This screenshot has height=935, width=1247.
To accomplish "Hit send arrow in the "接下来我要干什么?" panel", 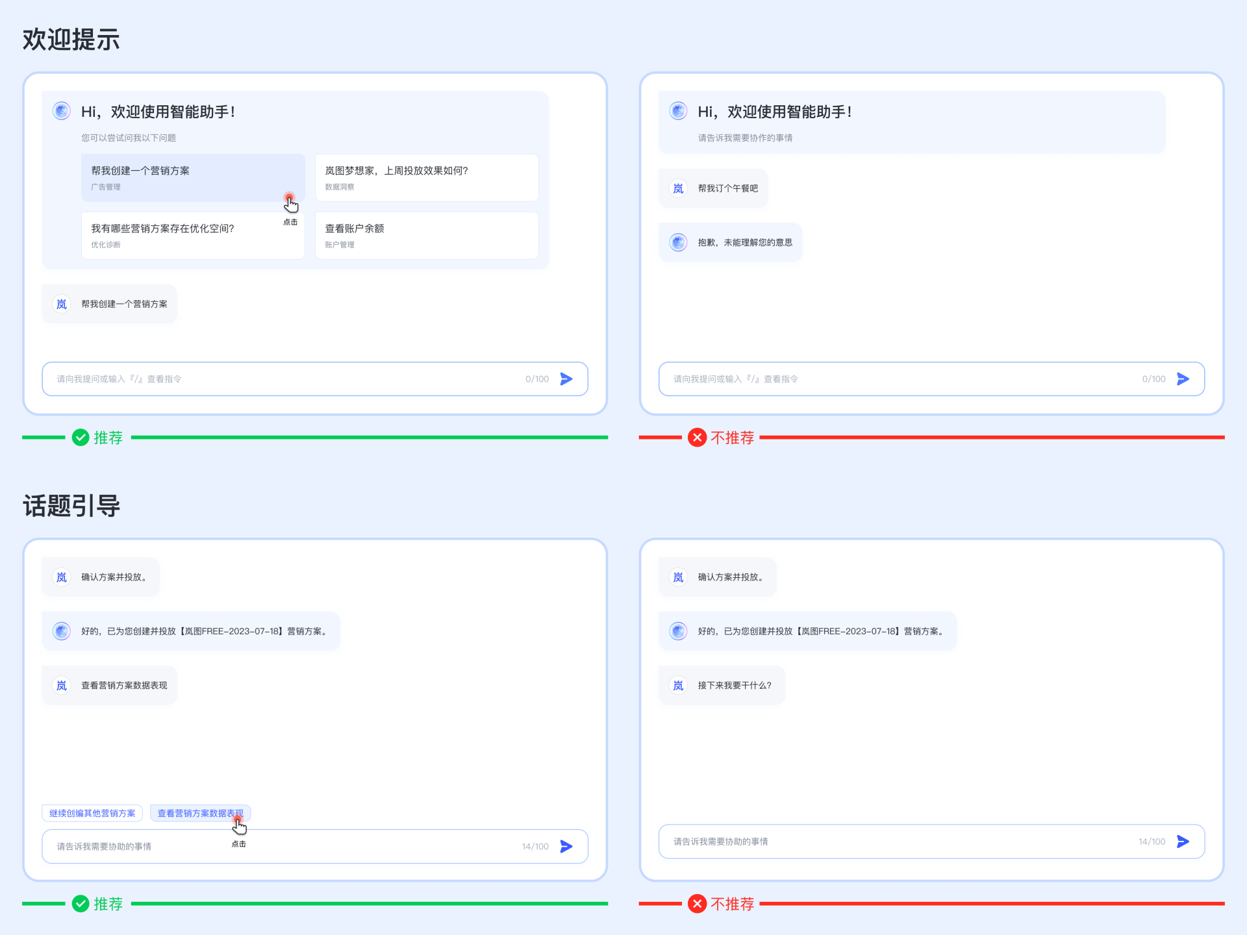I will coord(1183,841).
